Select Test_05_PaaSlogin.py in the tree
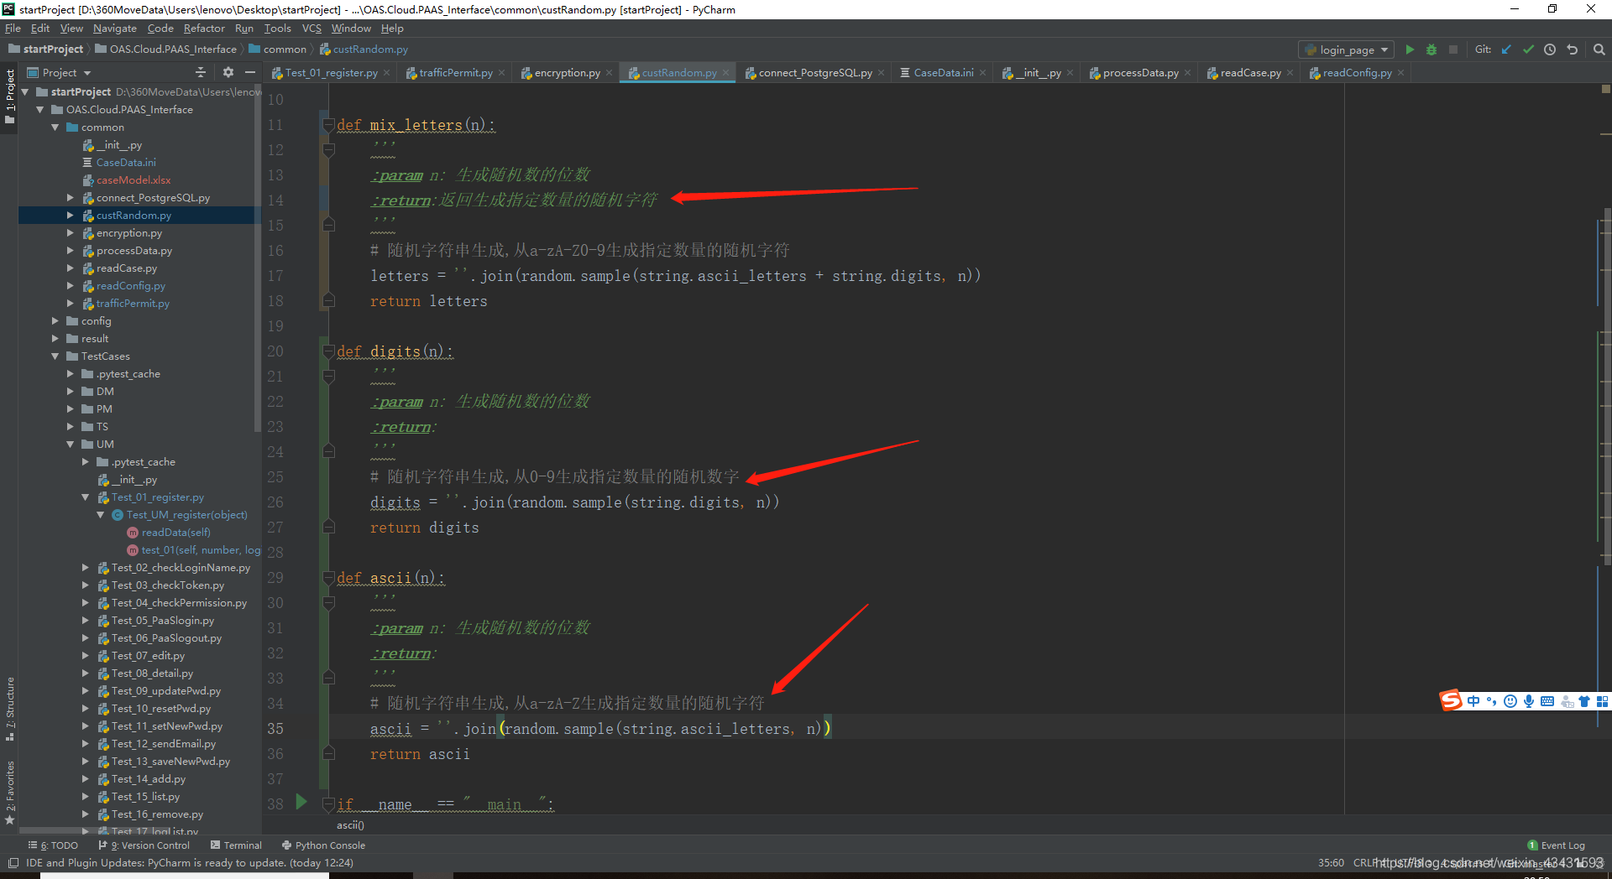The width and height of the screenshot is (1612, 879). pyautogui.click(x=162, y=621)
